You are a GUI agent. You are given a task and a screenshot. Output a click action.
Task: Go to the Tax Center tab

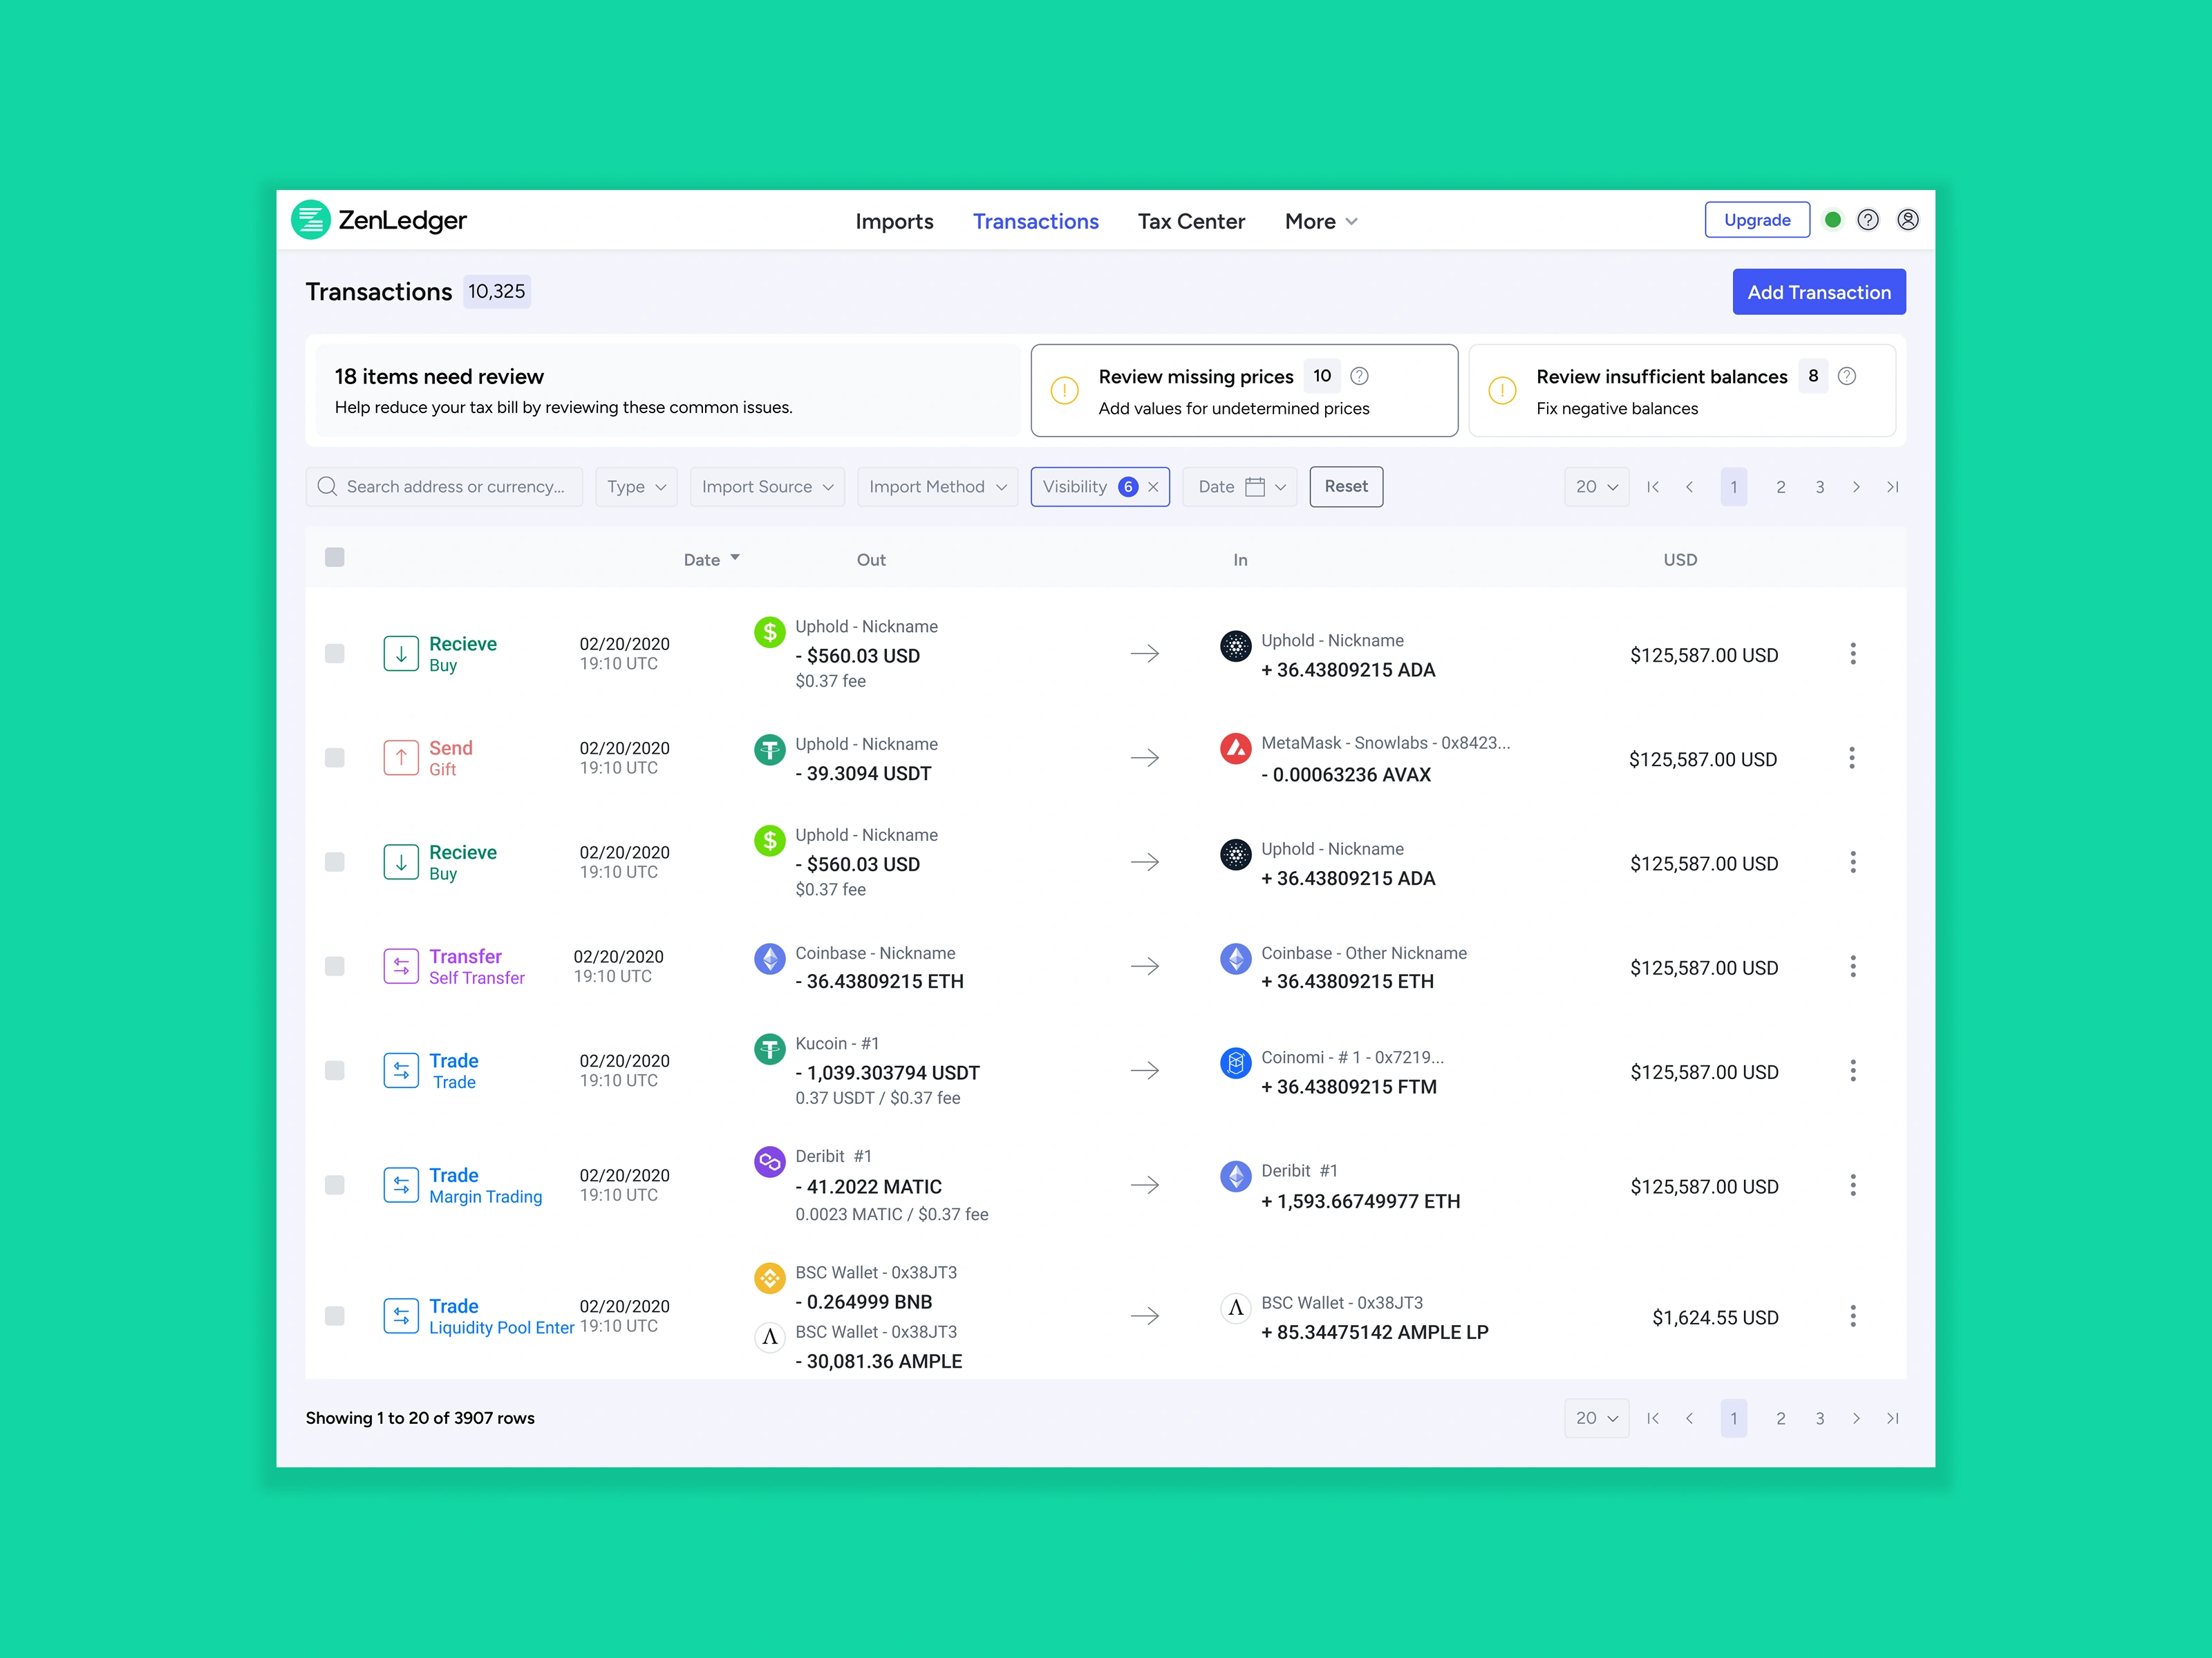pyautogui.click(x=1190, y=222)
